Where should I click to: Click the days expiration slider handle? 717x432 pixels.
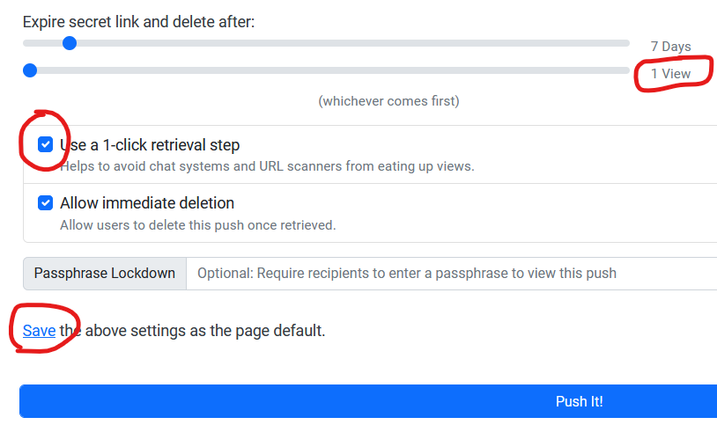coord(70,43)
